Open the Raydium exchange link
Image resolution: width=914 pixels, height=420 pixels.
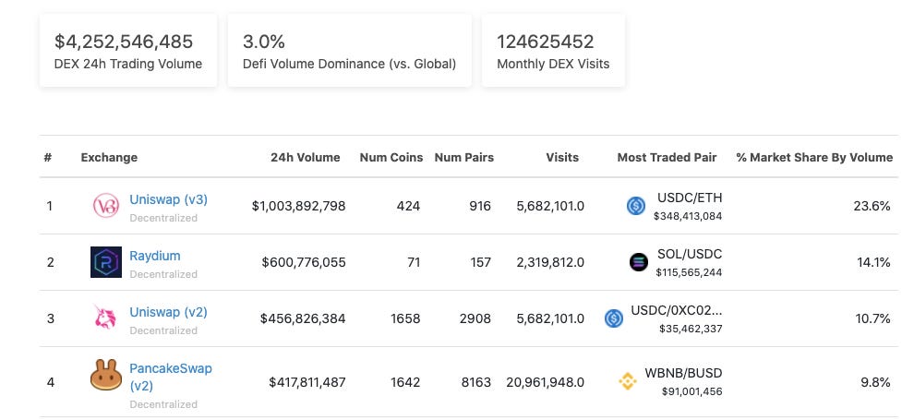[x=155, y=256]
